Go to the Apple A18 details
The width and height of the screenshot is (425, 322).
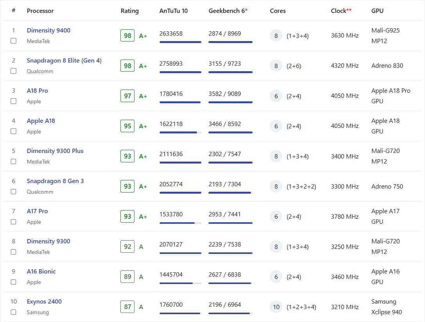[x=41, y=121]
